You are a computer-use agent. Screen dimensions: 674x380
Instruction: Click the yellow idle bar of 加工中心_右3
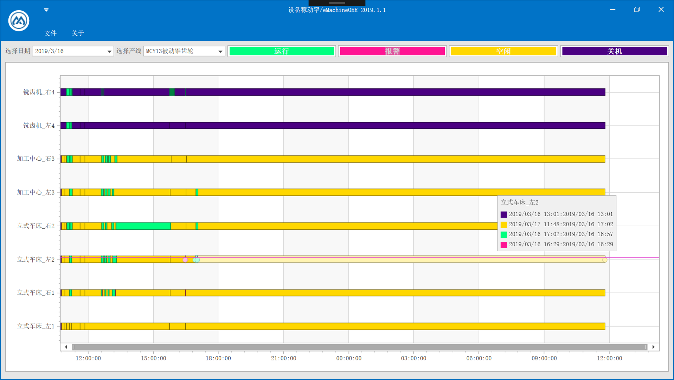(396, 159)
